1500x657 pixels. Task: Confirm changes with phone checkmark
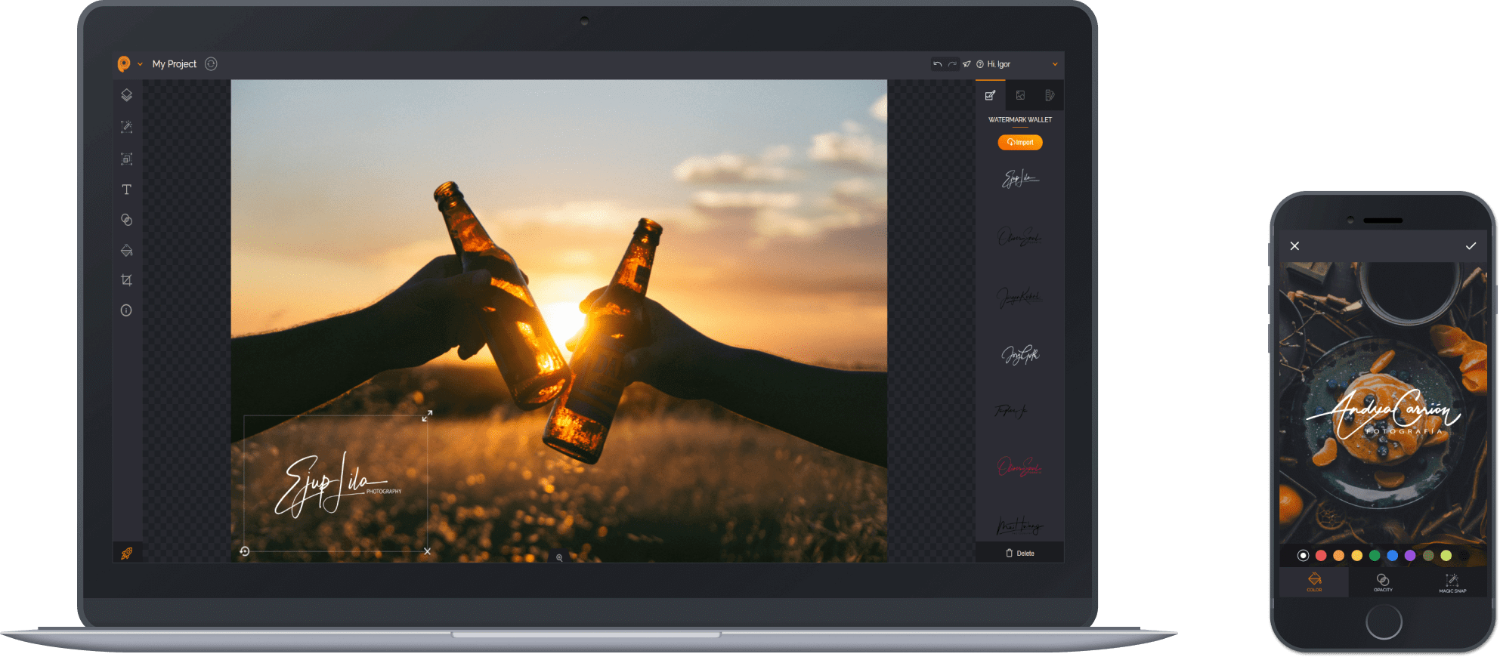coord(1471,246)
